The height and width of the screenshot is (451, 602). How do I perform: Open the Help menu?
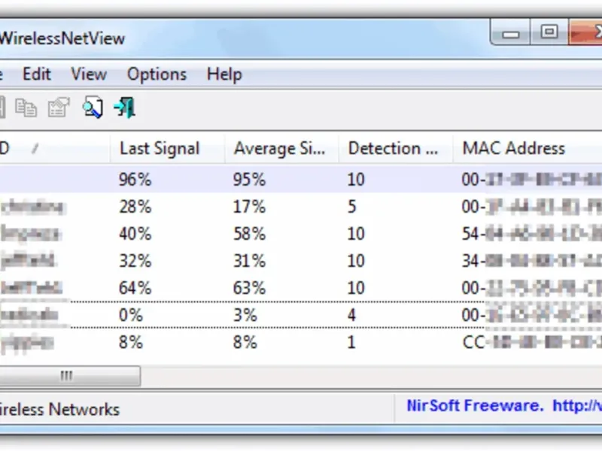point(224,74)
